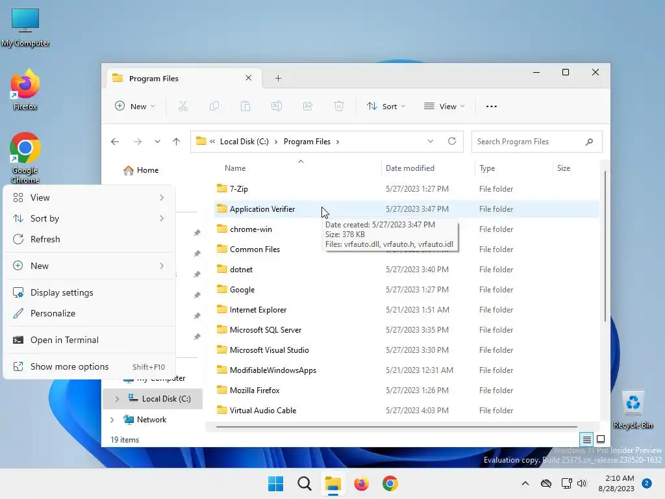Choose Display settings from context menu

pos(90,293)
